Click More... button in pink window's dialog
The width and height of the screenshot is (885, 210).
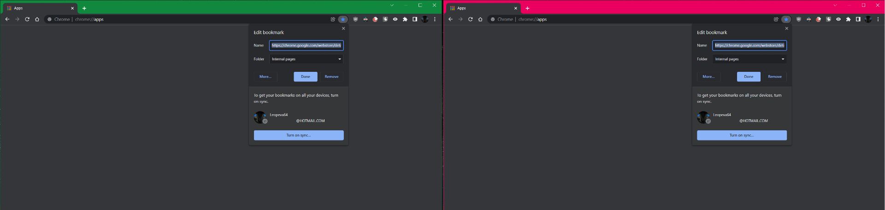pyautogui.click(x=709, y=76)
